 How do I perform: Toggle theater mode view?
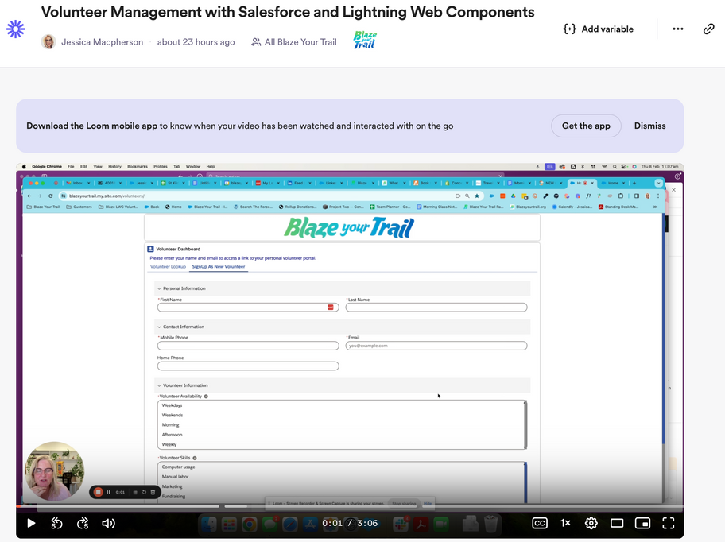617,523
